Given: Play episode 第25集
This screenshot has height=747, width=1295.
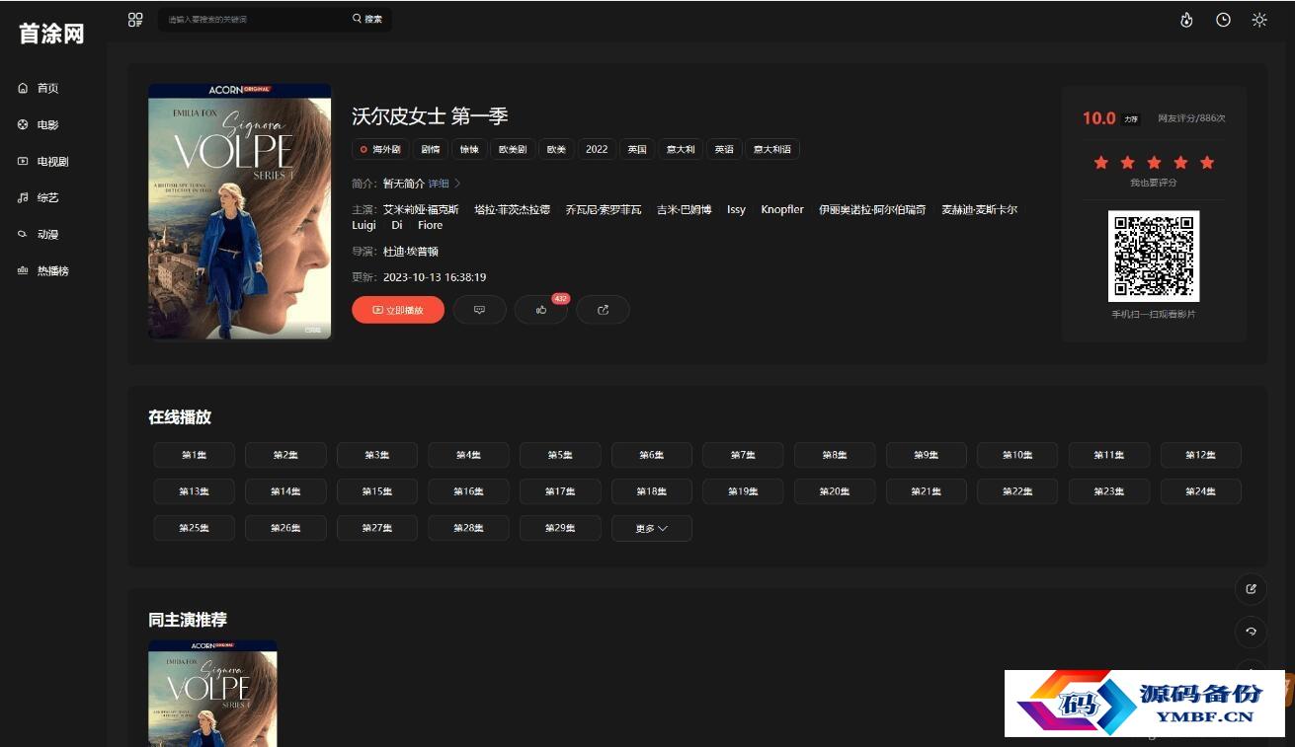Looking at the screenshot, I should click(195, 528).
